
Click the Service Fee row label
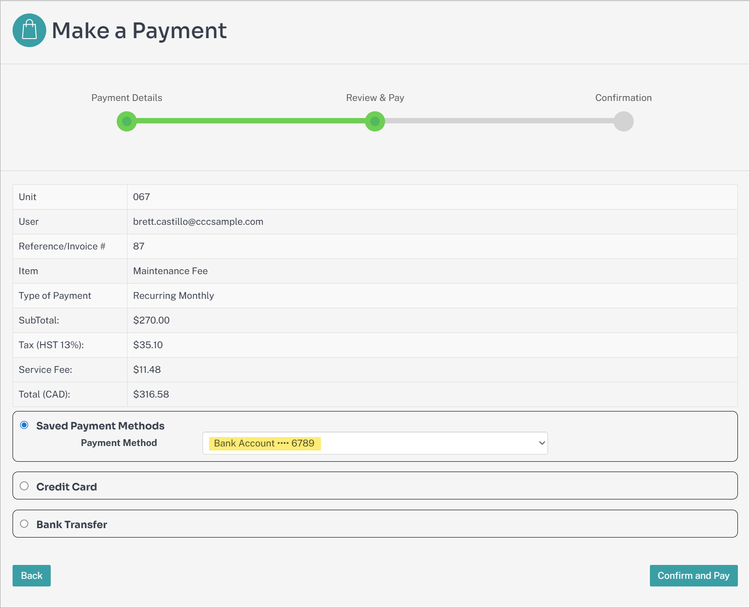(x=45, y=370)
